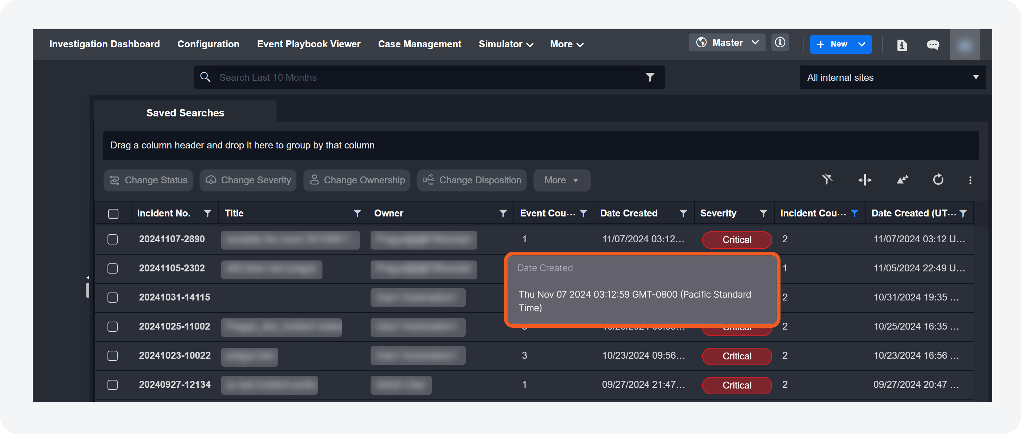The image size is (1021, 434).
Task: Expand the More actions dropdown in toolbar
Action: pyautogui.click(x=561, y=180)
